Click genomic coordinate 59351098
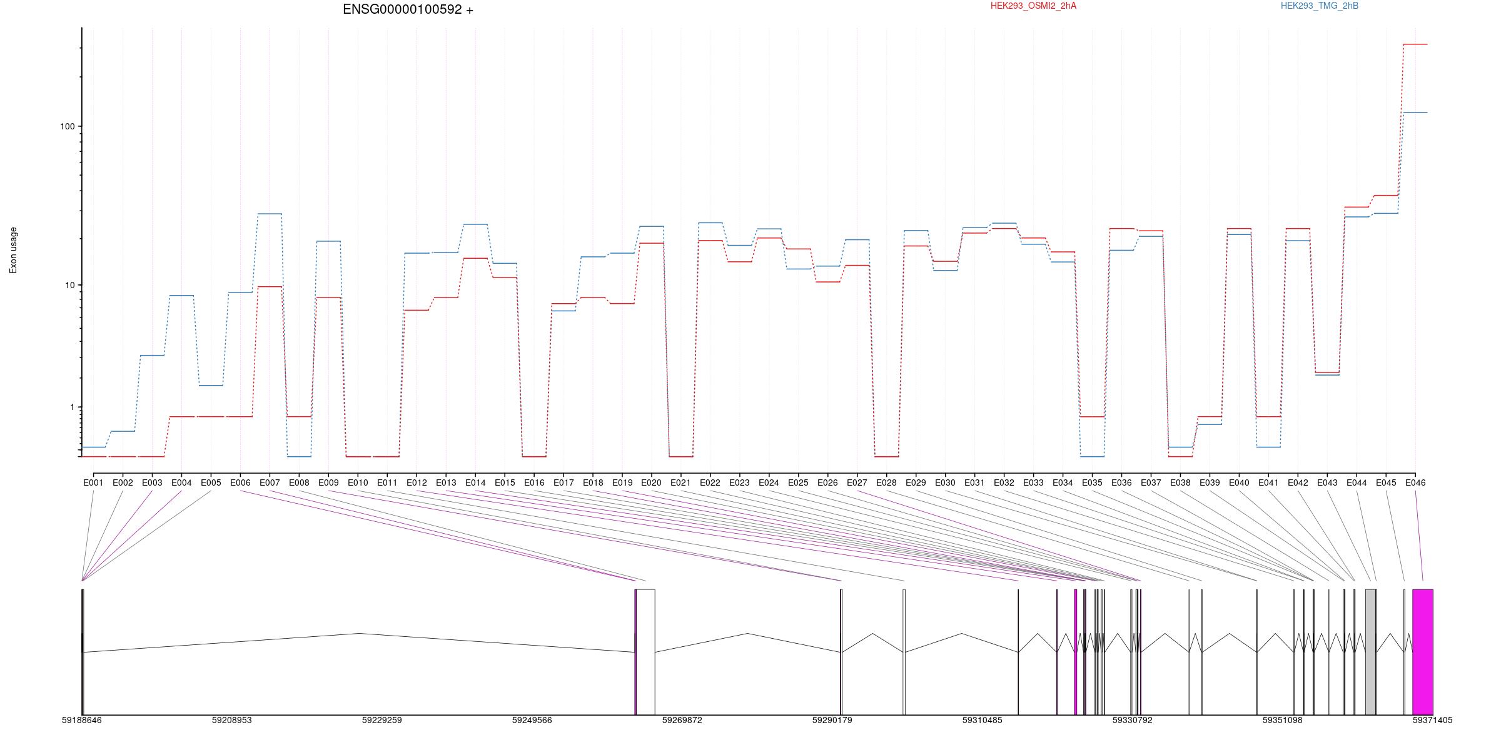 click(1283, 721)
